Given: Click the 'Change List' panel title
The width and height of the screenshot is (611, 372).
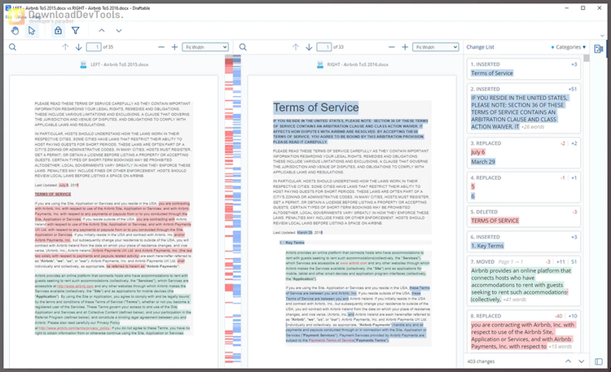Looking at the screenshot, I should [x=480, y=47].
